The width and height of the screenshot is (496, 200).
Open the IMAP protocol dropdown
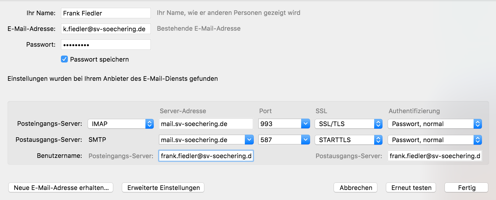(x=121, y=124)
